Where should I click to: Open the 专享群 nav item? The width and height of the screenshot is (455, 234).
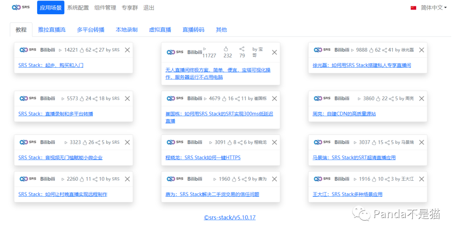pyautogui.click(x=129, y=8)
